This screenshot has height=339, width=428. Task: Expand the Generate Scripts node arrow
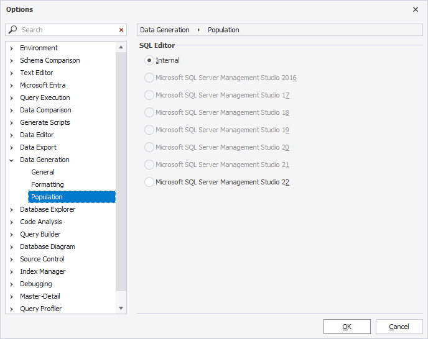coord(11,123)
